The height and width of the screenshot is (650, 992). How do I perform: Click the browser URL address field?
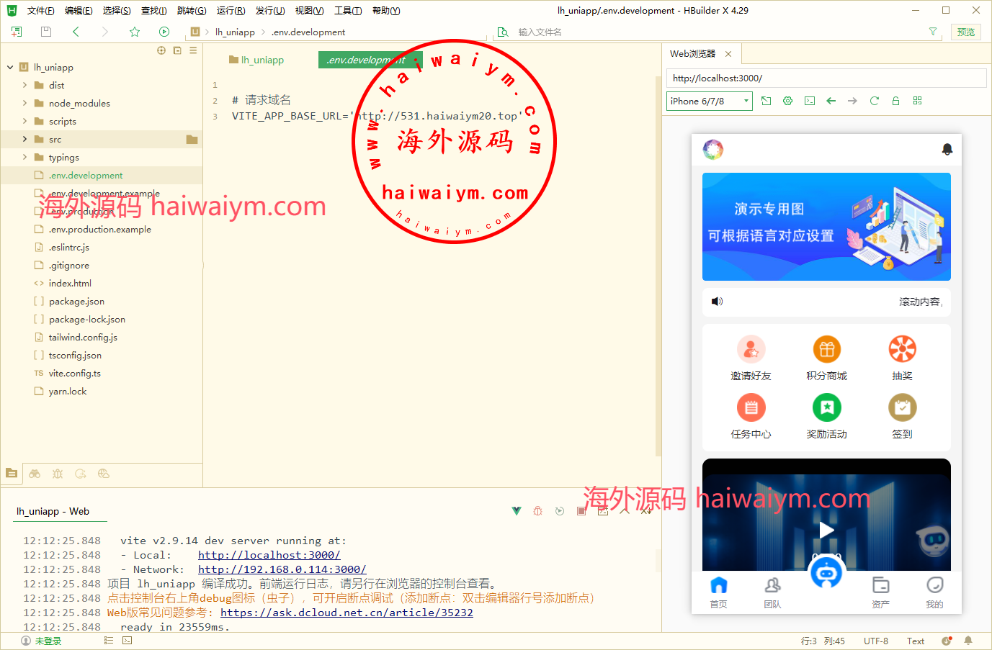(x=826, y=78)
